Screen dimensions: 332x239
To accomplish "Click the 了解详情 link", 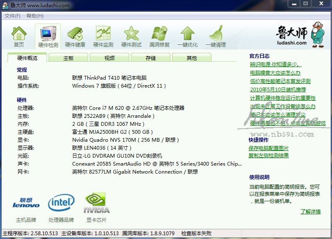I will (x=311, y=211).
